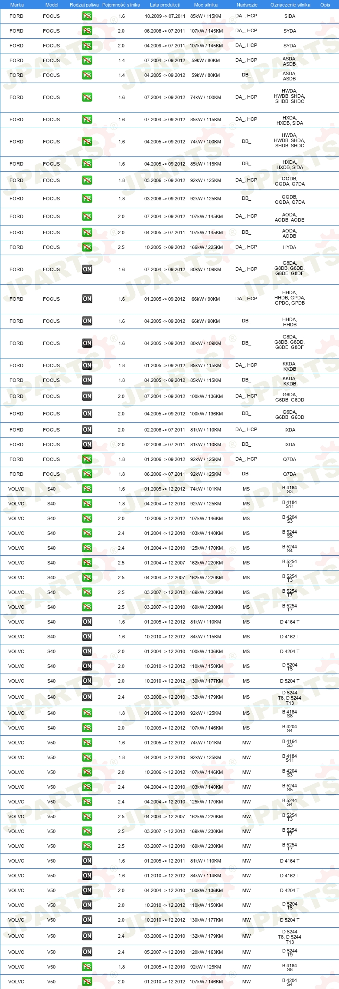Select the date range 06.2008 -> 07.2011
339x989 pixels.
(165, 31)
